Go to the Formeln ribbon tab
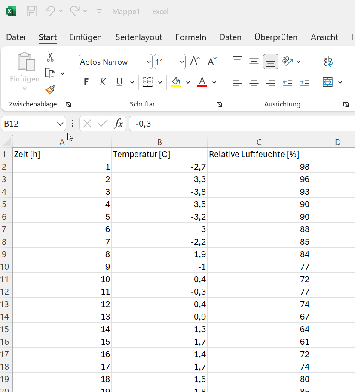The width and height of the screenshot is (355, 392). tap(191, 37)
